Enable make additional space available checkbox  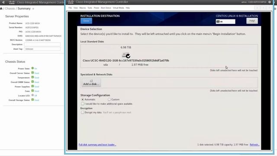click(x=83, y=104)
